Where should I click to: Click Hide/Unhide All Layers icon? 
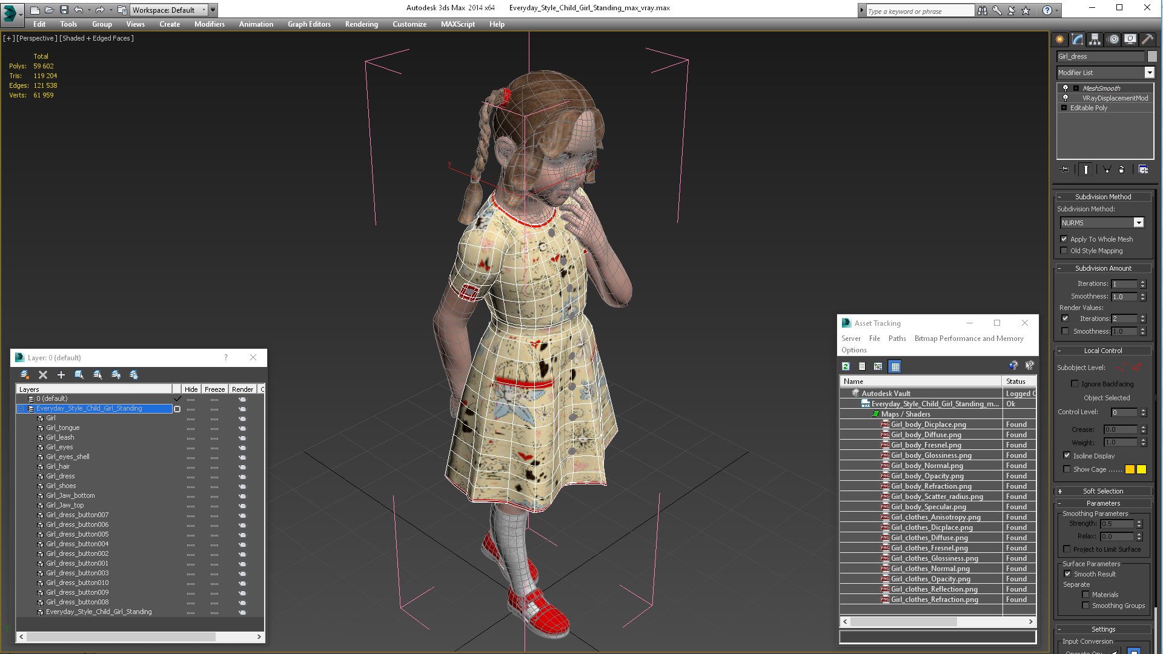click(x=116, y=375)
